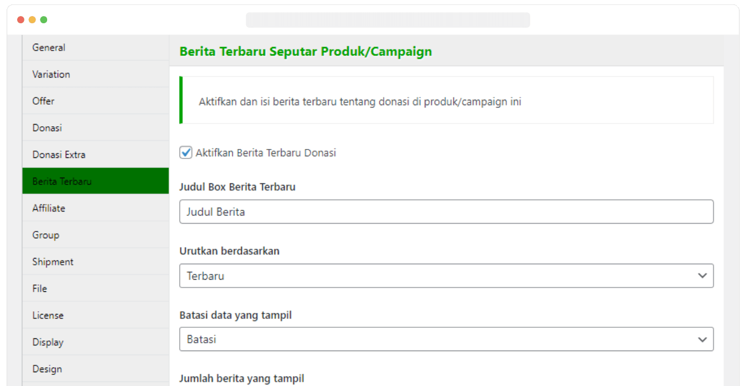The image size is (743, 386).
Task: Open Shipment configuration options
Action: point(53,261)
